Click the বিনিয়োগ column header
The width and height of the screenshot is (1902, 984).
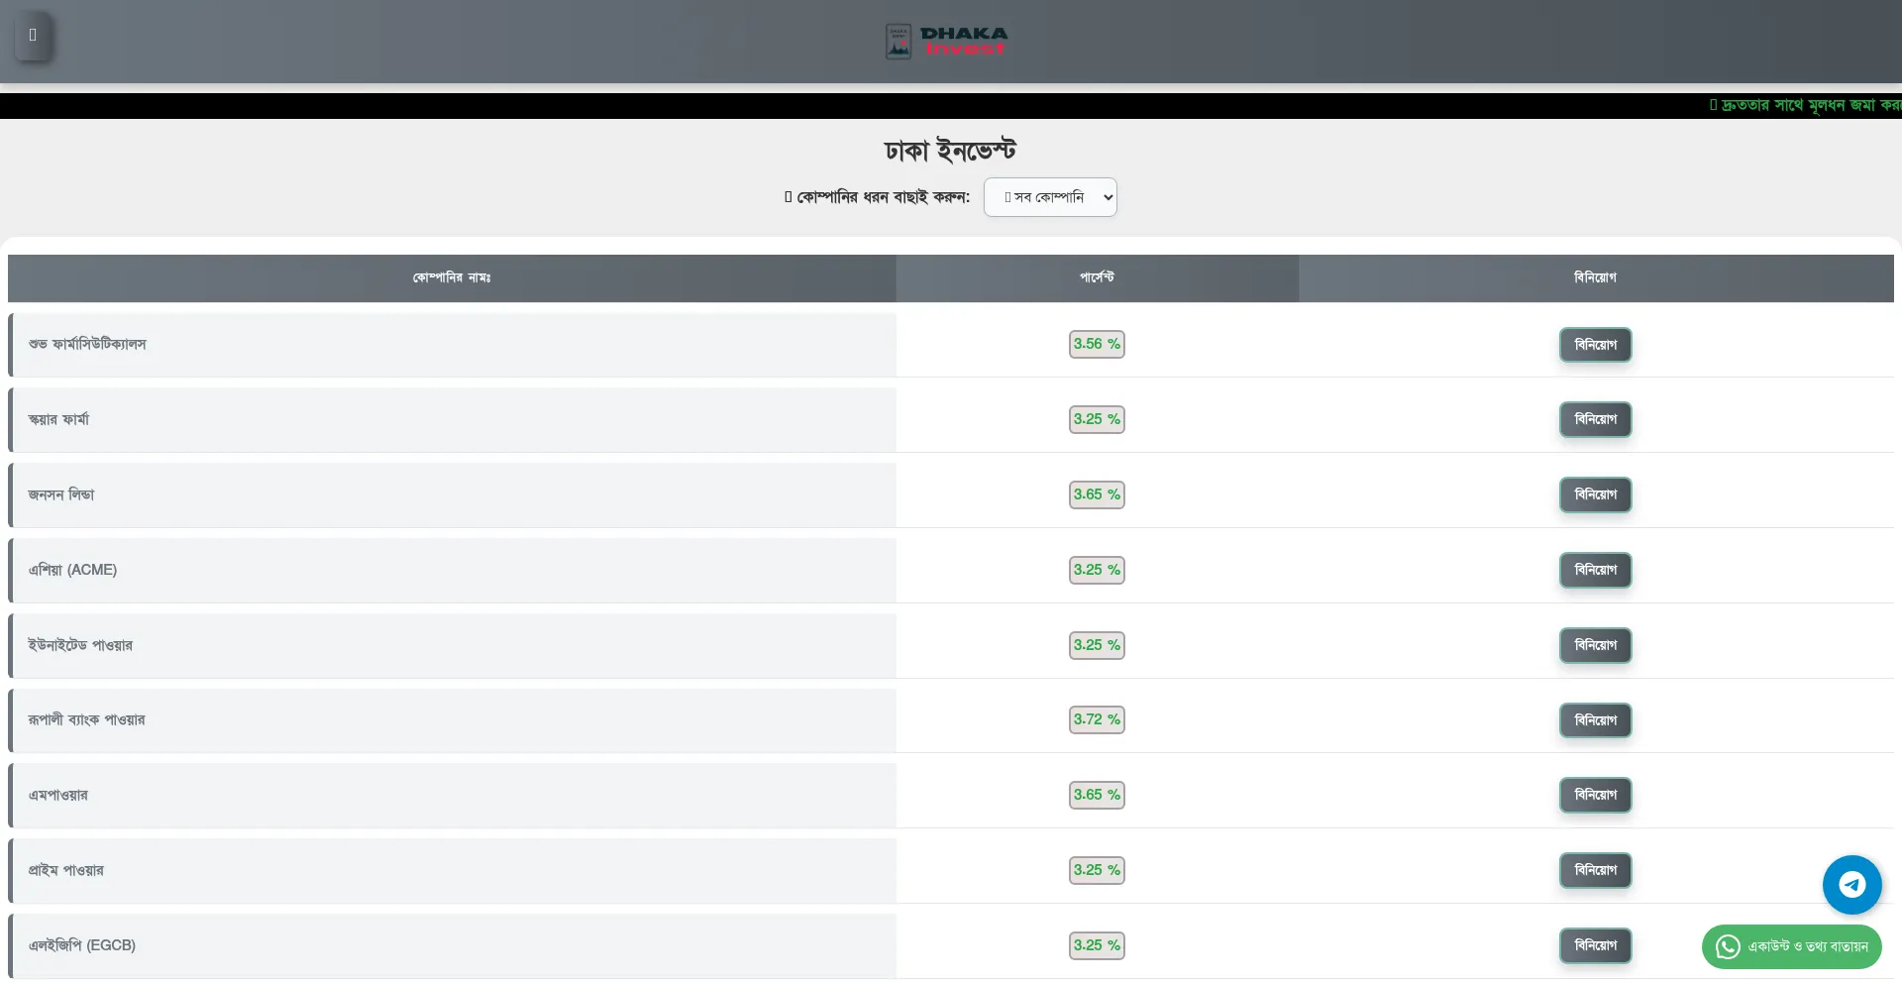[1595, 277]
